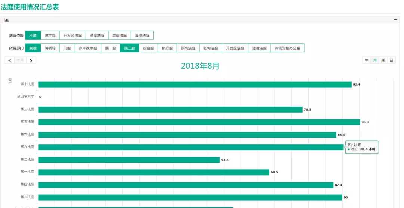This screenshot has height=208, width=404.
Task: Click the 巡回审判车 axis label
Action: 26,97
